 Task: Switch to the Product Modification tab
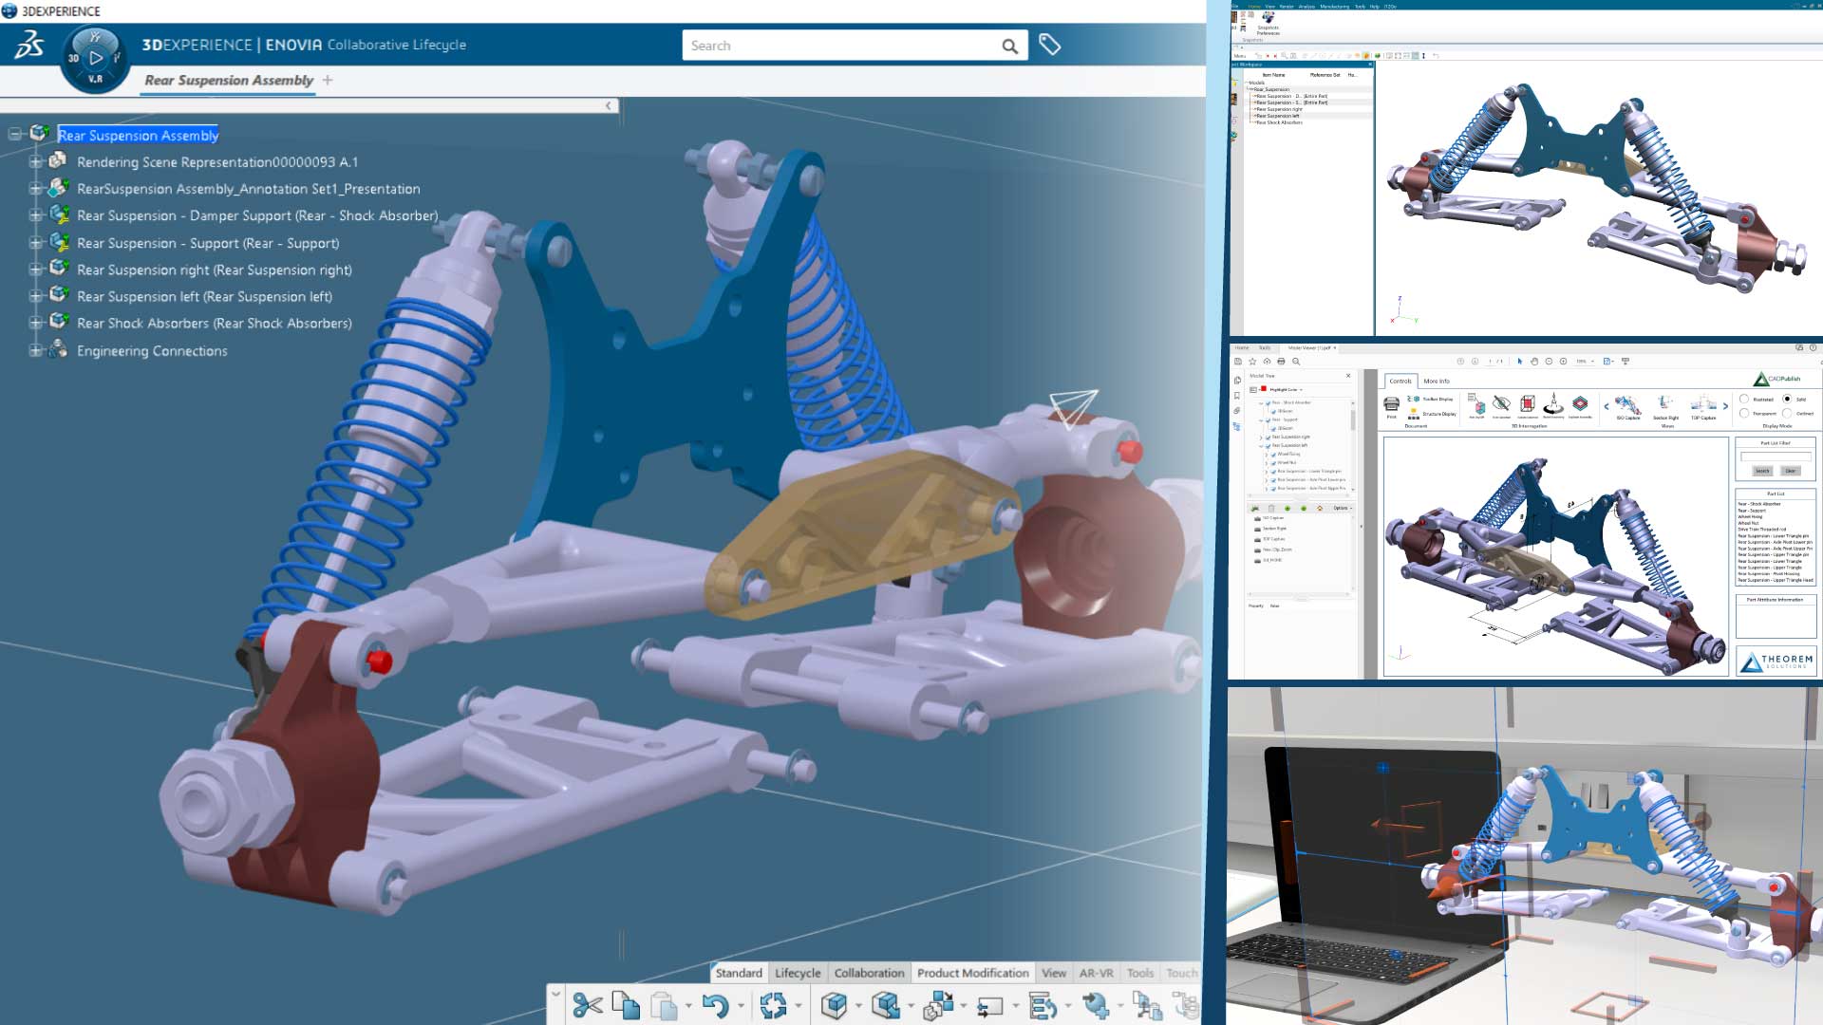click(972, 973)
